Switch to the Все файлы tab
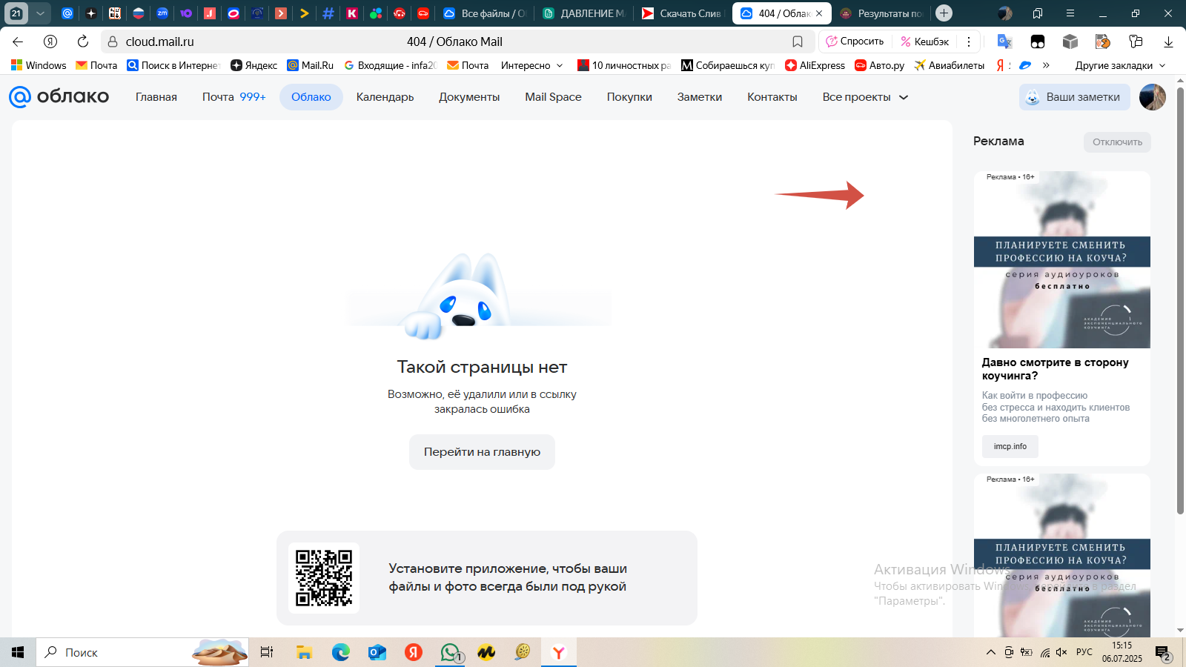 coord(486,13)
